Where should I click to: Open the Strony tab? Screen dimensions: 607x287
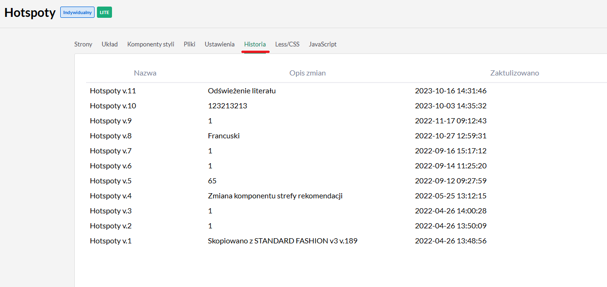(x=83, y=44)
